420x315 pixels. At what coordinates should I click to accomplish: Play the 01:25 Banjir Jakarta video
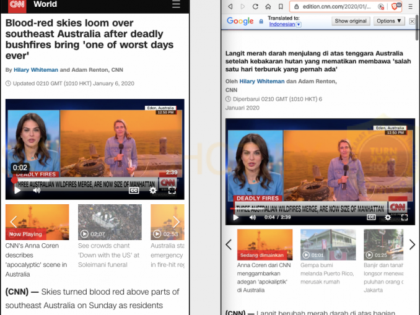383,244
